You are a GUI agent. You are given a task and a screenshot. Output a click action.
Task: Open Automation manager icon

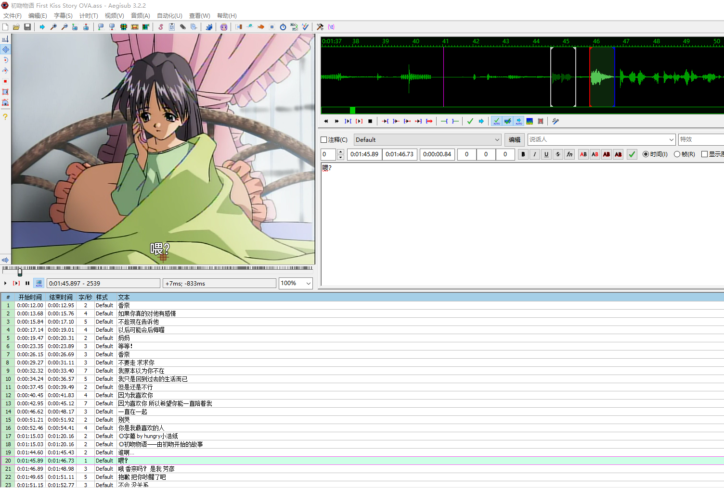(209, 27)
